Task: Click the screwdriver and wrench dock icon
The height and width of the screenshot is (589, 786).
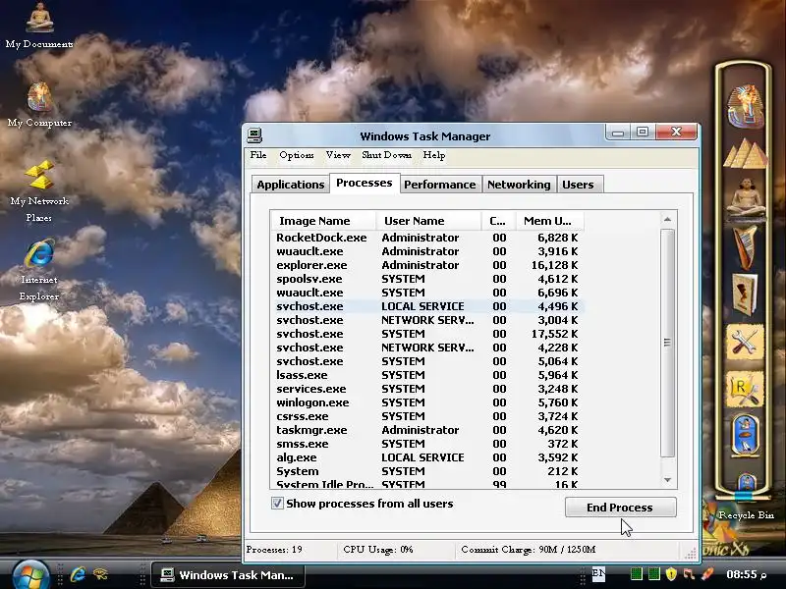Action: pos(745,343)
